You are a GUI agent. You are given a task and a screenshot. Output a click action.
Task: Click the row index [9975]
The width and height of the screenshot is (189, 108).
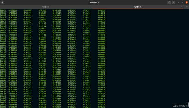[x=3, y=91]
